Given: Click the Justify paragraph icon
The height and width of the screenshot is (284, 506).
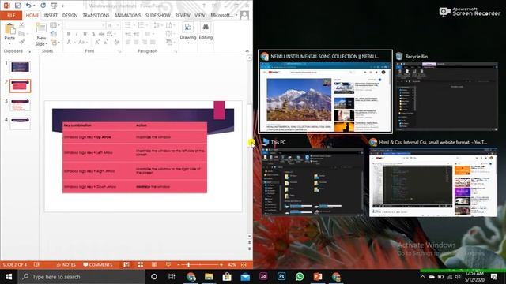Looking at the screenshot, I should tap(153, 42).
